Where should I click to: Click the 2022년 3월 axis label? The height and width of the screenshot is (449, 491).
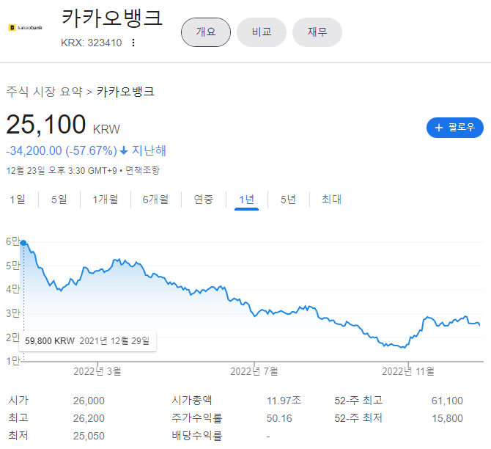coord(97,371)
